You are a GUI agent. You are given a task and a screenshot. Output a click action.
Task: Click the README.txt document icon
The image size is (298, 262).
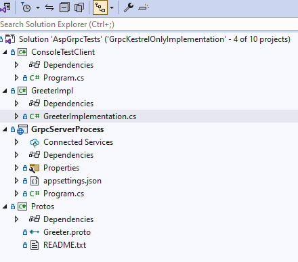[x=35, y=245]
